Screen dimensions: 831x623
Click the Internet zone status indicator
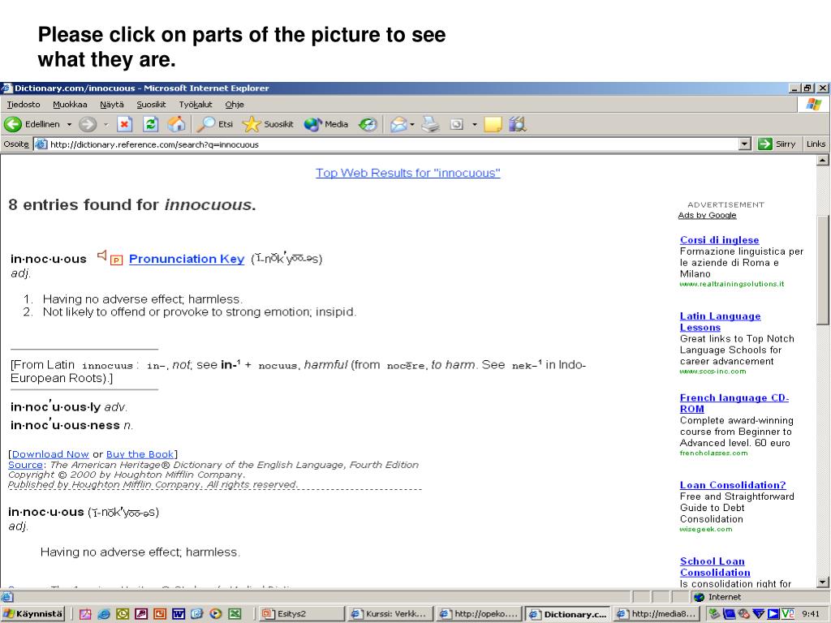(718, 597)
